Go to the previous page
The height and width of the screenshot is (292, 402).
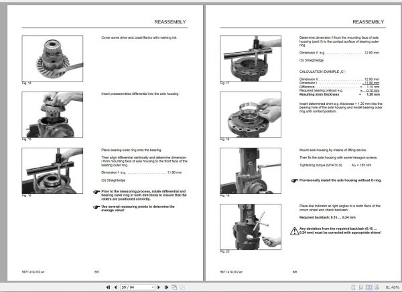[x=116, y=287]
